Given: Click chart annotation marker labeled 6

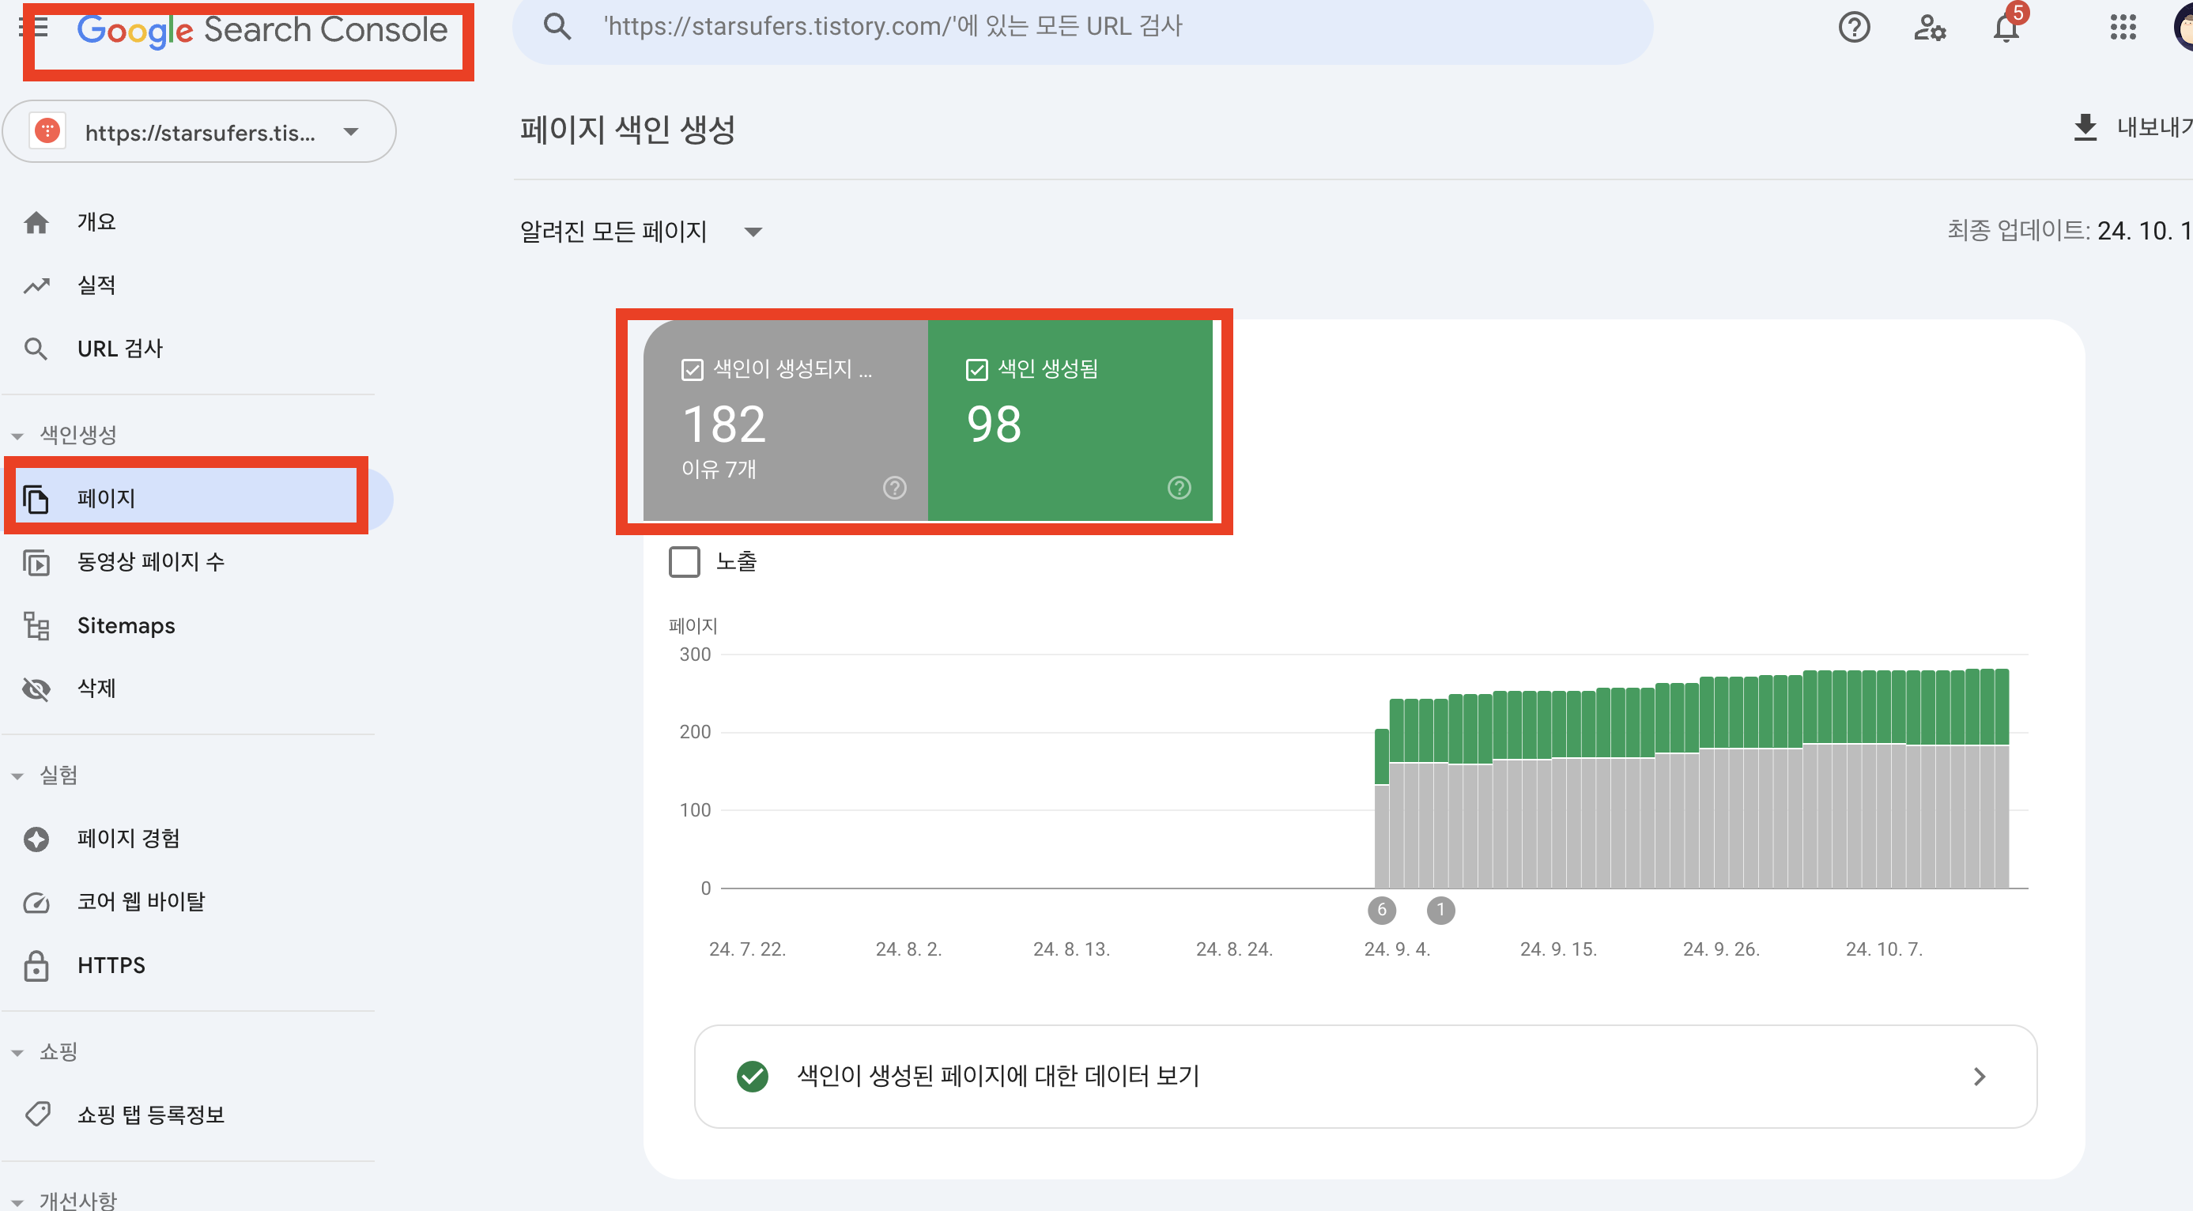Looking at the screenshot, I should point(1381,910).
